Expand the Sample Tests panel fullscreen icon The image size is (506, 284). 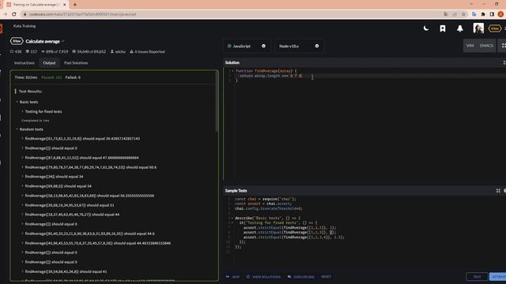(x=498, y=191)
